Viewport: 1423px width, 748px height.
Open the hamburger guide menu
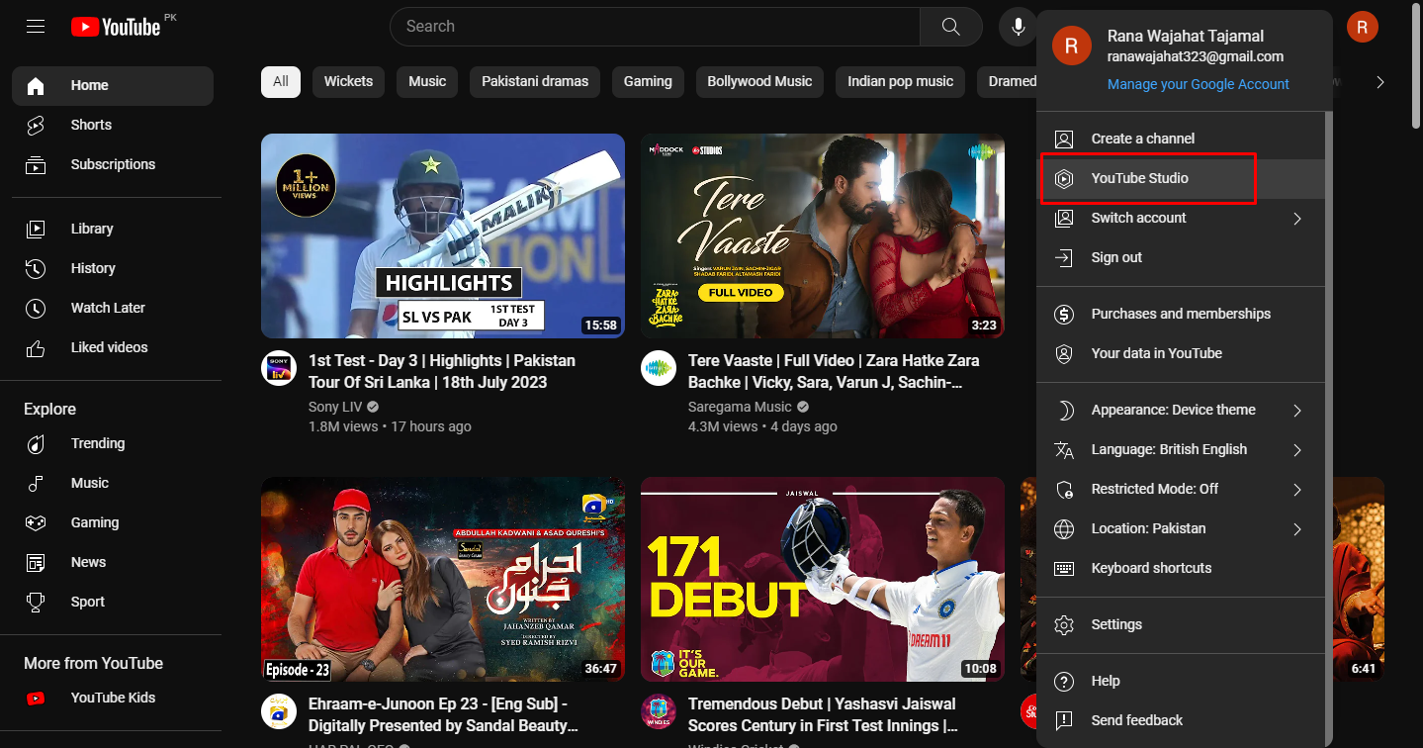pyautogui.click(x=36, y=27)
